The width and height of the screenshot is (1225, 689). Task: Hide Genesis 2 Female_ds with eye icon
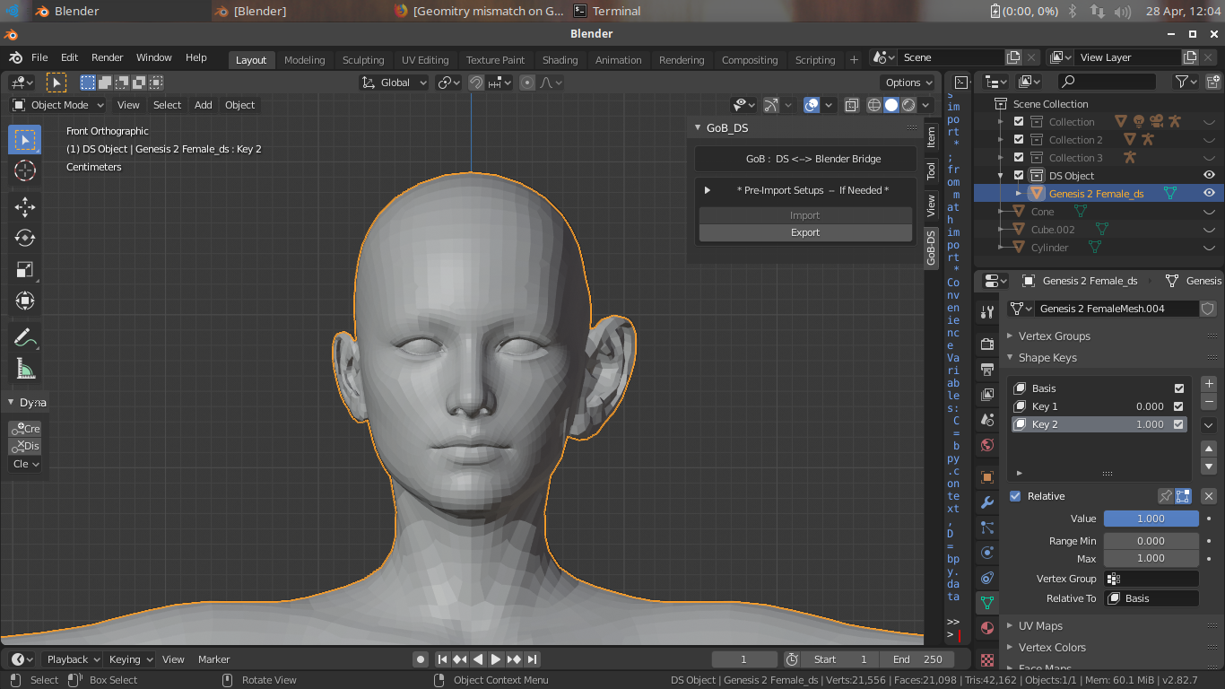coord(1209,193)
